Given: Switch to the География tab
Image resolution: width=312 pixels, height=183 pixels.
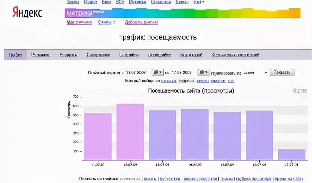Looking at the screenshot, I should click(x=129, y=55).
